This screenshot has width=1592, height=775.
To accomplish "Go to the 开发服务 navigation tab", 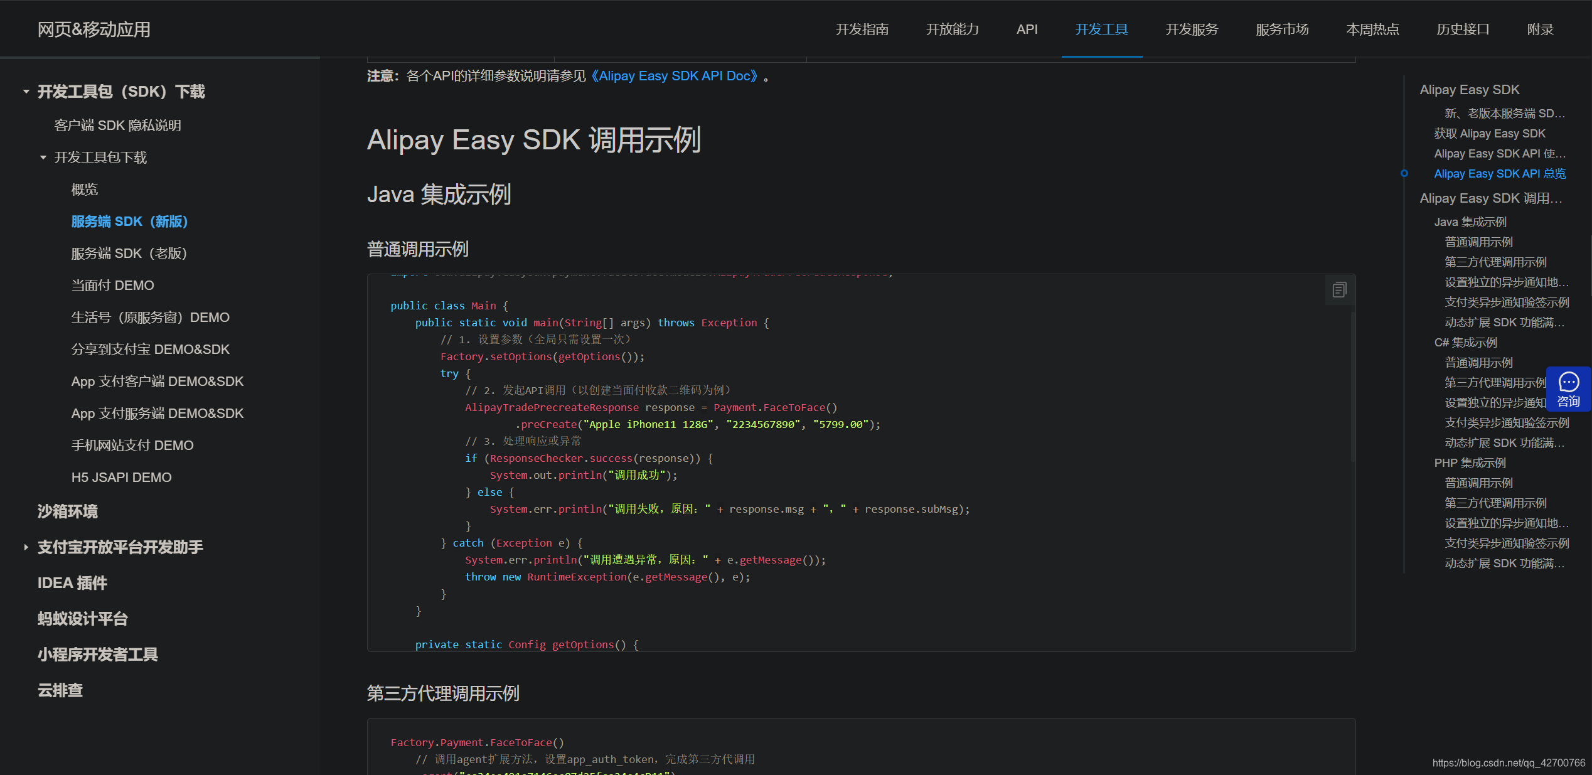I will [1192, 29].
